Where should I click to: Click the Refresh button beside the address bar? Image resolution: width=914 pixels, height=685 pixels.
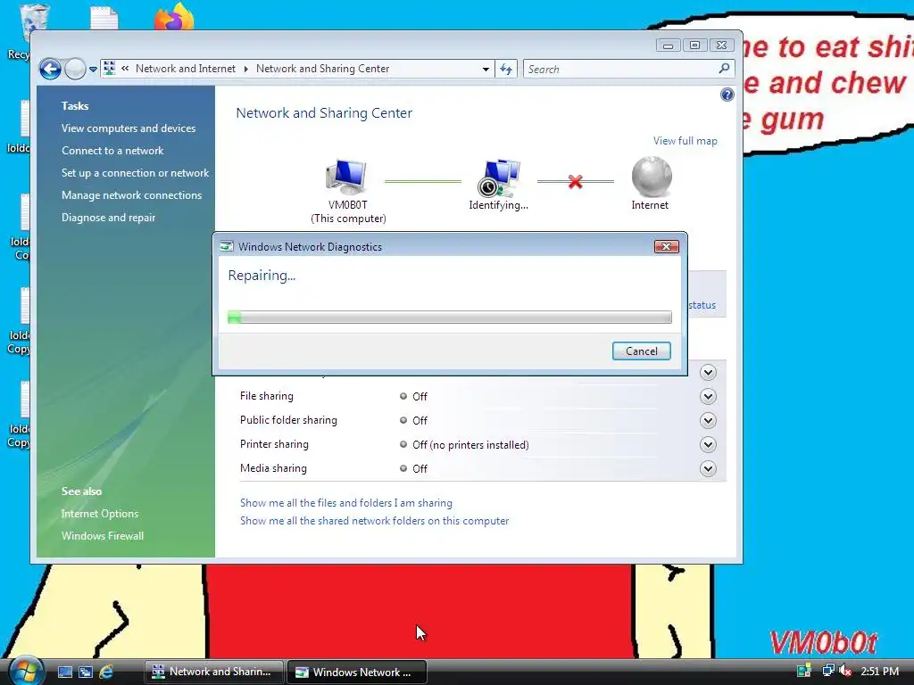click(x=506, y=70)
